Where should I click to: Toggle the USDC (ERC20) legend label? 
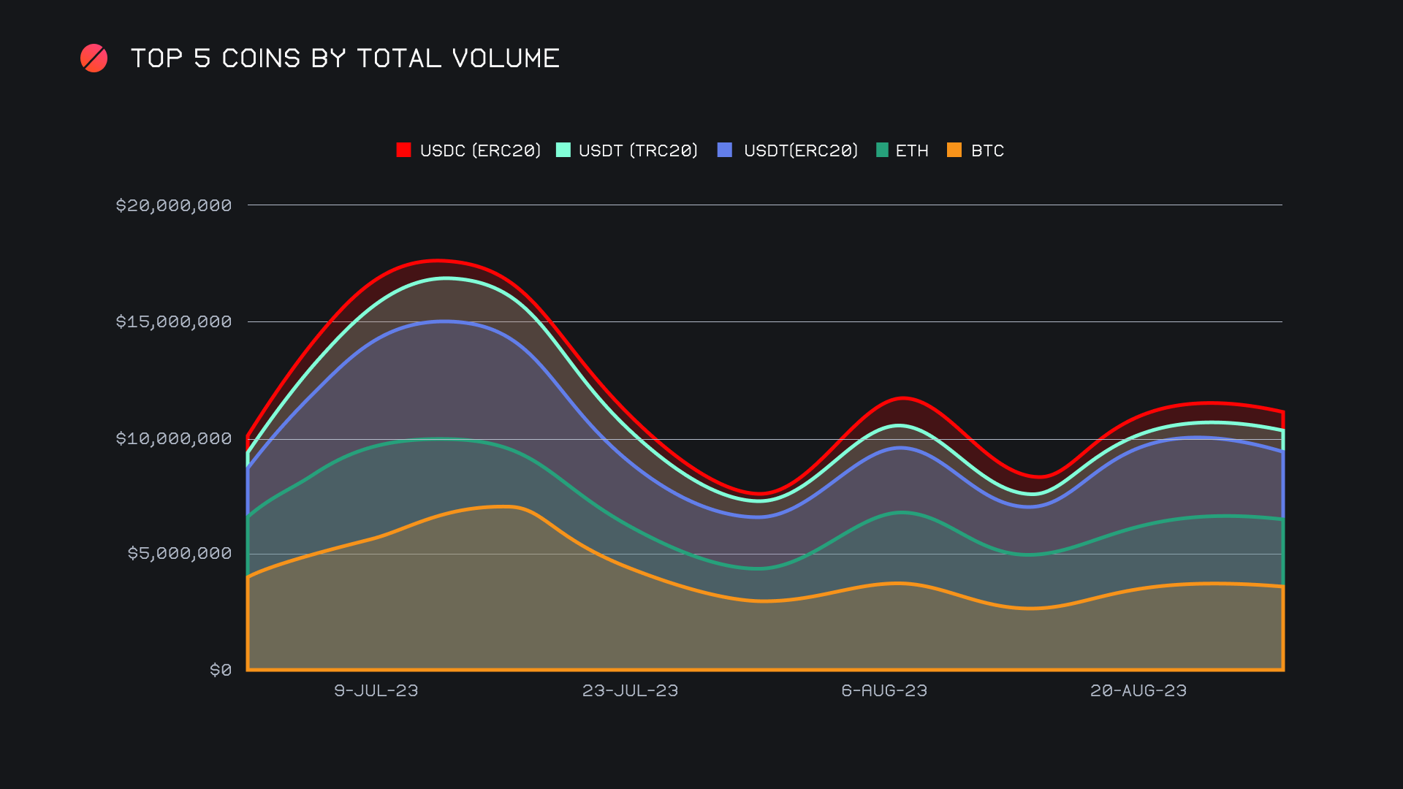[480, 150]
